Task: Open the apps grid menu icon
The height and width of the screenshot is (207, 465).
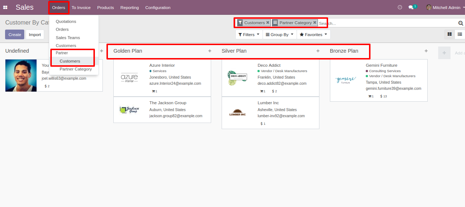Action: tap(5, 7)
